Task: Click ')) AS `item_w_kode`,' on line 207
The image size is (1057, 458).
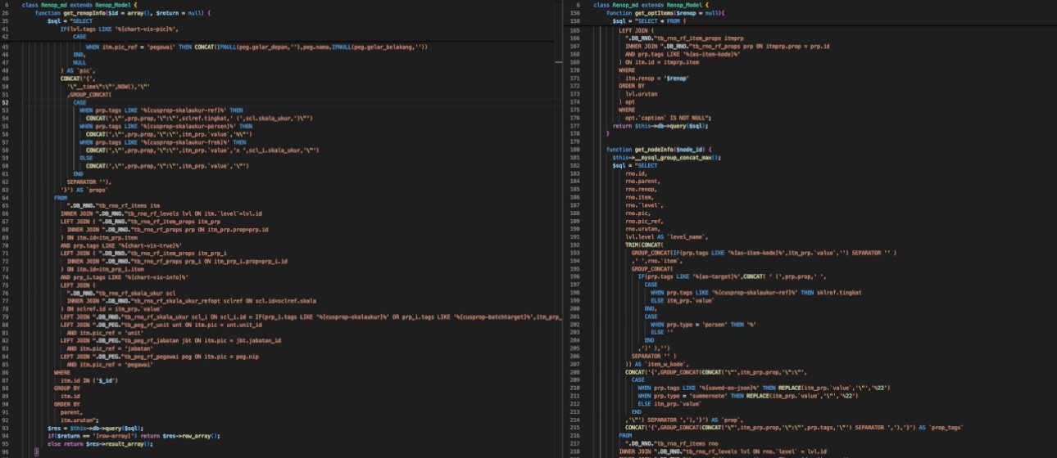Action: click(656, 364)
